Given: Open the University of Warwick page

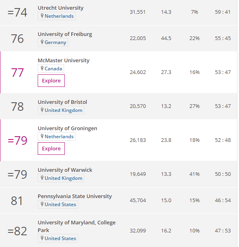Looking at the screenshot, I should (65, 170).
